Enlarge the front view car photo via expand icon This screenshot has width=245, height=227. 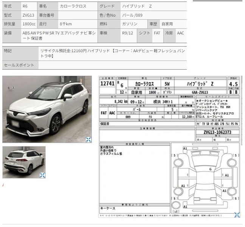88,140
